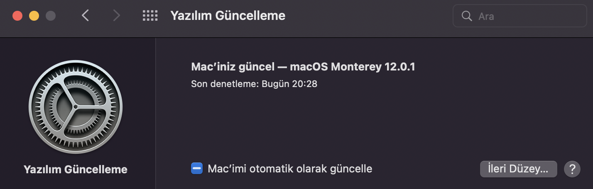Minimize window with the yellow button
The image size is (593, 189).
(x=34, y=16)
